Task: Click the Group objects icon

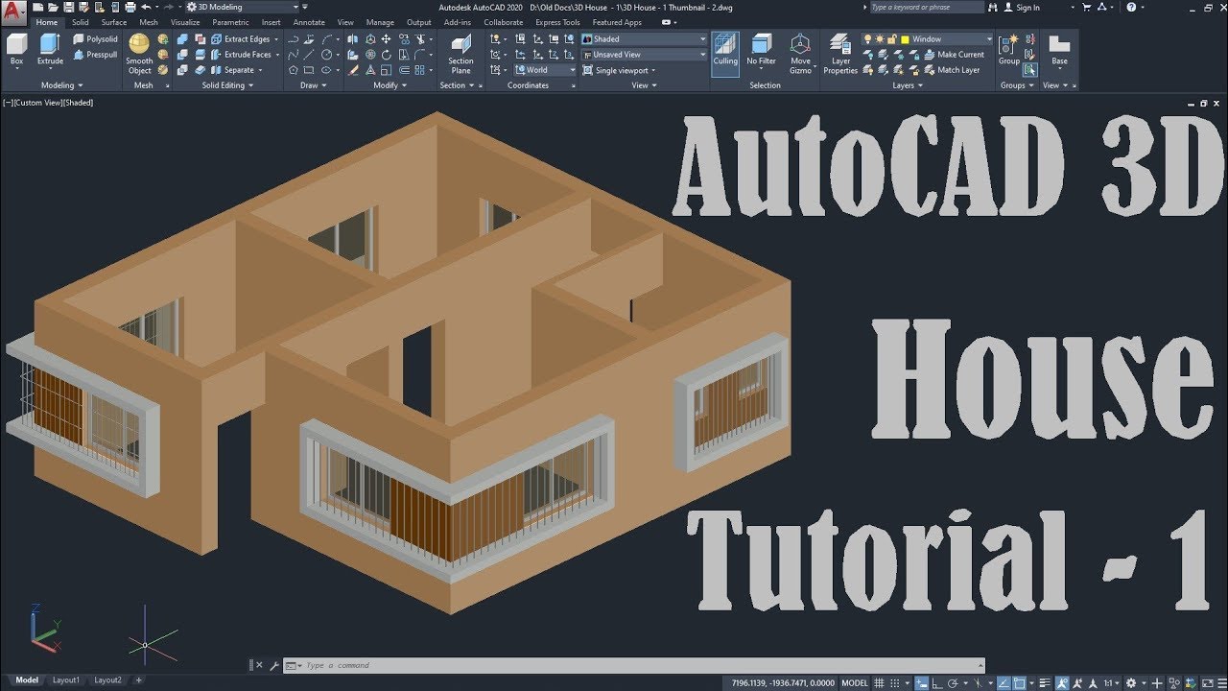Action: pos(1008,49)
